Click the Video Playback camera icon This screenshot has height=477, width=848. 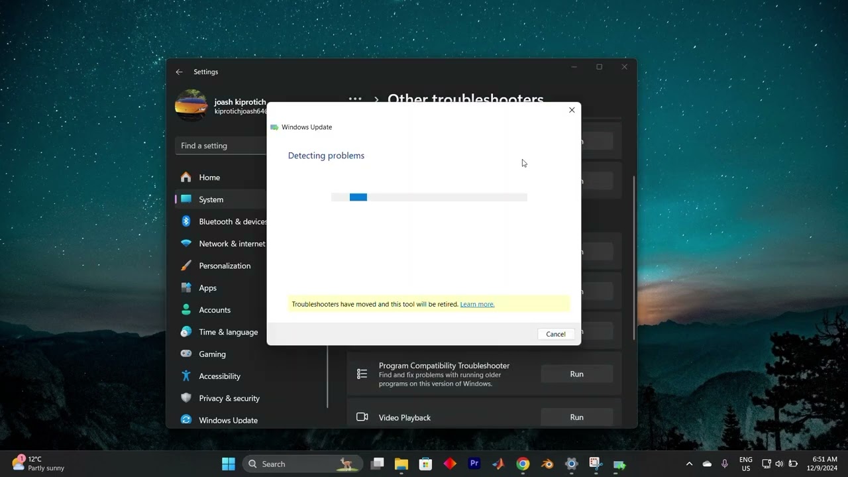[x=362, y=417]
